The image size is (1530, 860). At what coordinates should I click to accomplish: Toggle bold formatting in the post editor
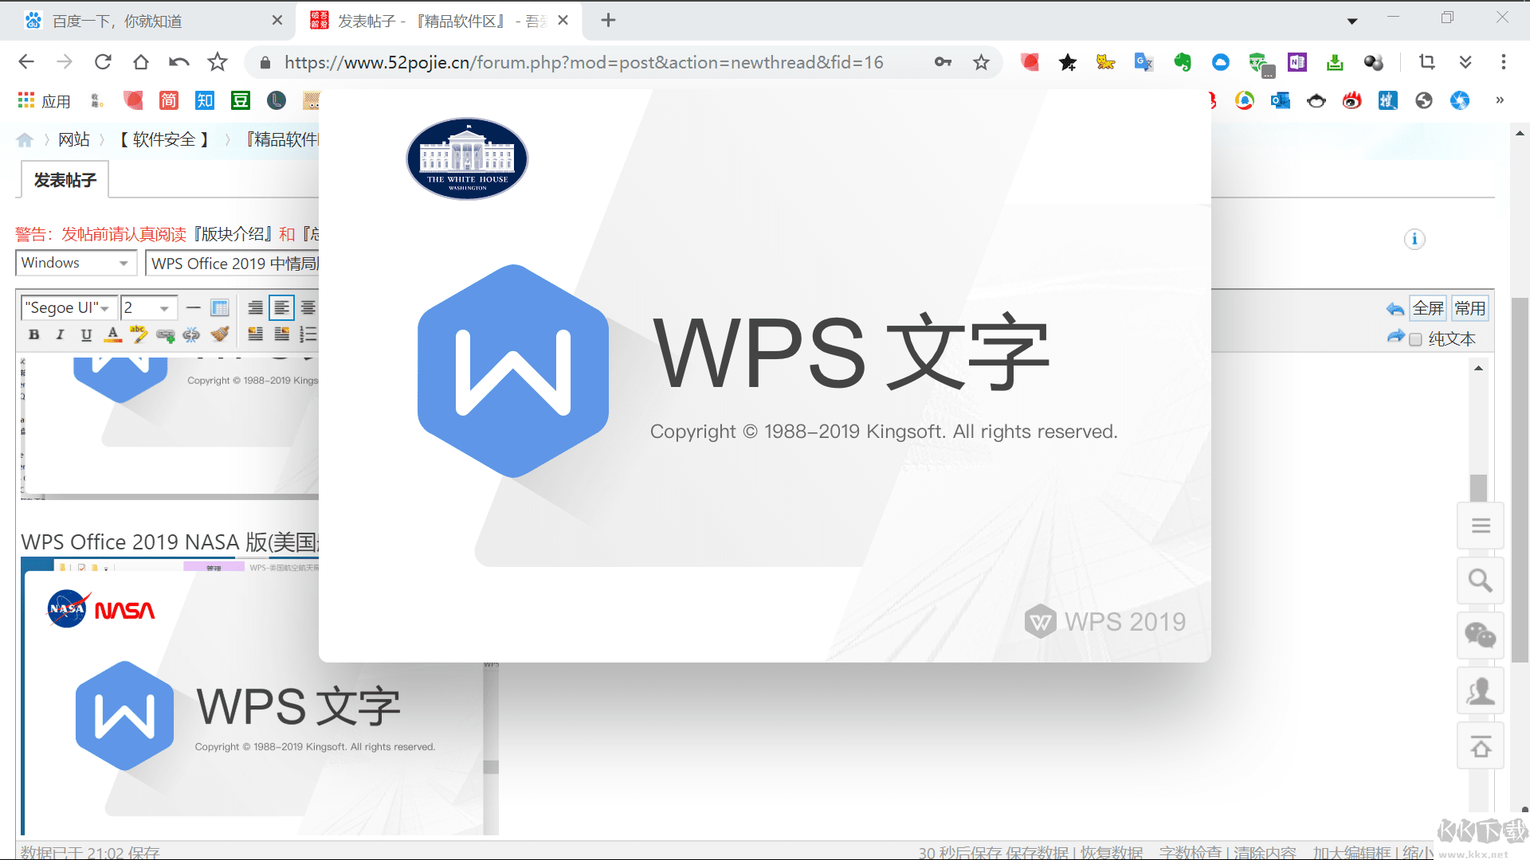point(33,334)
